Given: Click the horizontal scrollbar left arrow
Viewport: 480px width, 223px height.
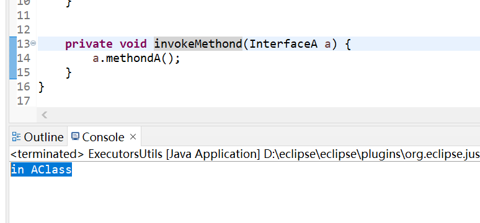Looking at the screenshot, I should tap(45, 115).
